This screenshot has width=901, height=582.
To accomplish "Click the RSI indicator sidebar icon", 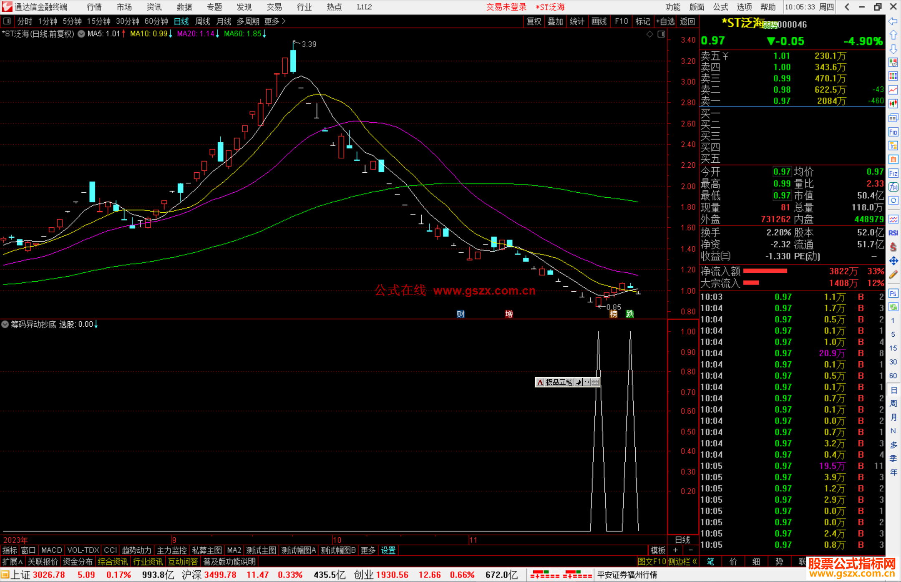I will click(x=893, y=233).
